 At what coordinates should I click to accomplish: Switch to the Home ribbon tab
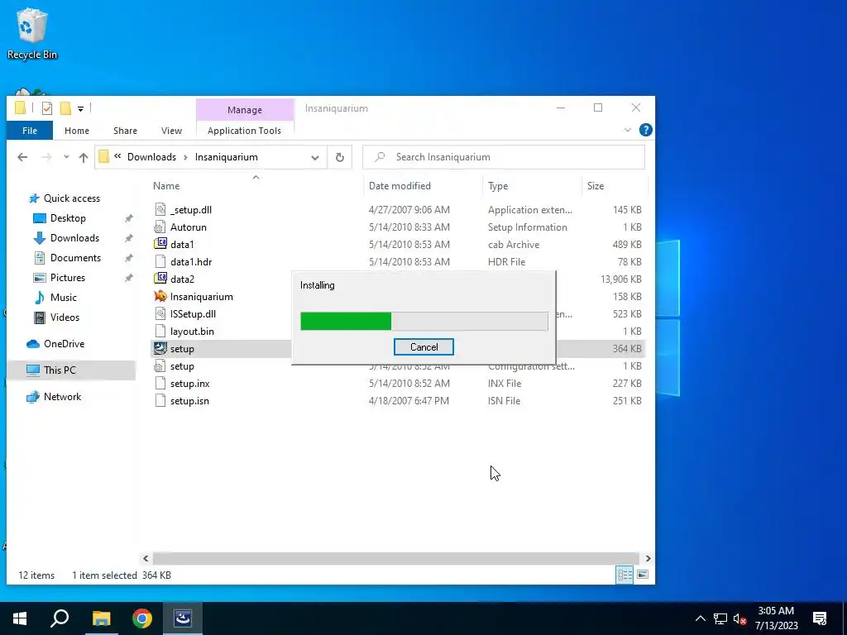(x=77, y=131)
